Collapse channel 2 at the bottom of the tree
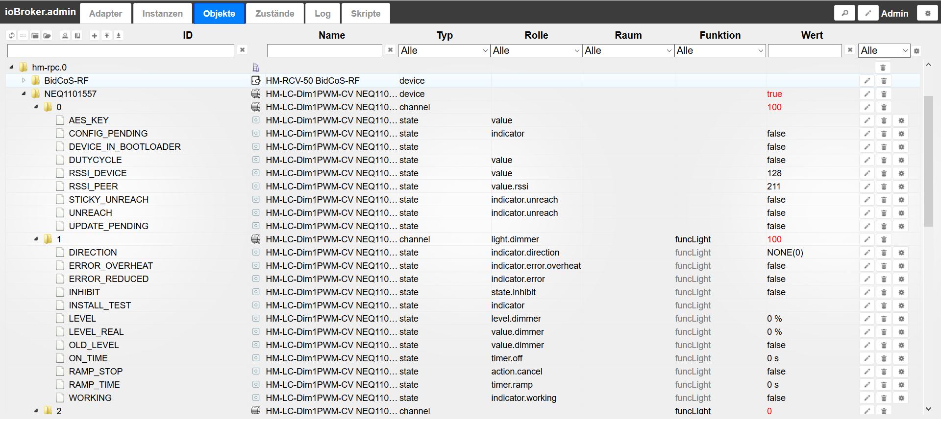This screenshot has height=421, width=941. coord(36,411)
